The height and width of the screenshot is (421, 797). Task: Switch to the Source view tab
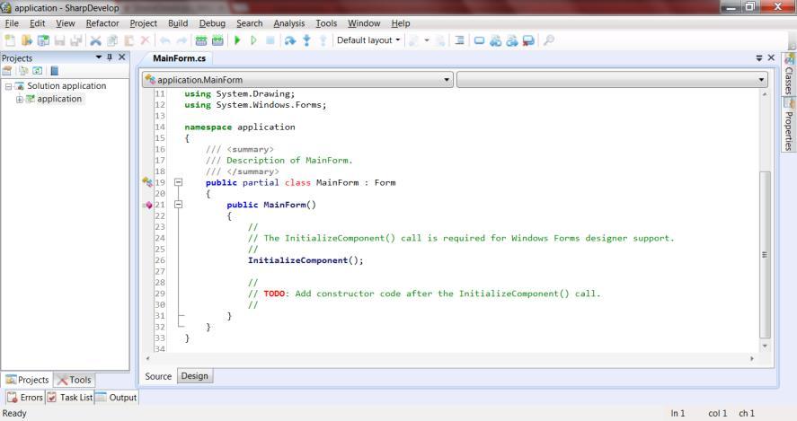pyautogui.click(x=158, y=376)
